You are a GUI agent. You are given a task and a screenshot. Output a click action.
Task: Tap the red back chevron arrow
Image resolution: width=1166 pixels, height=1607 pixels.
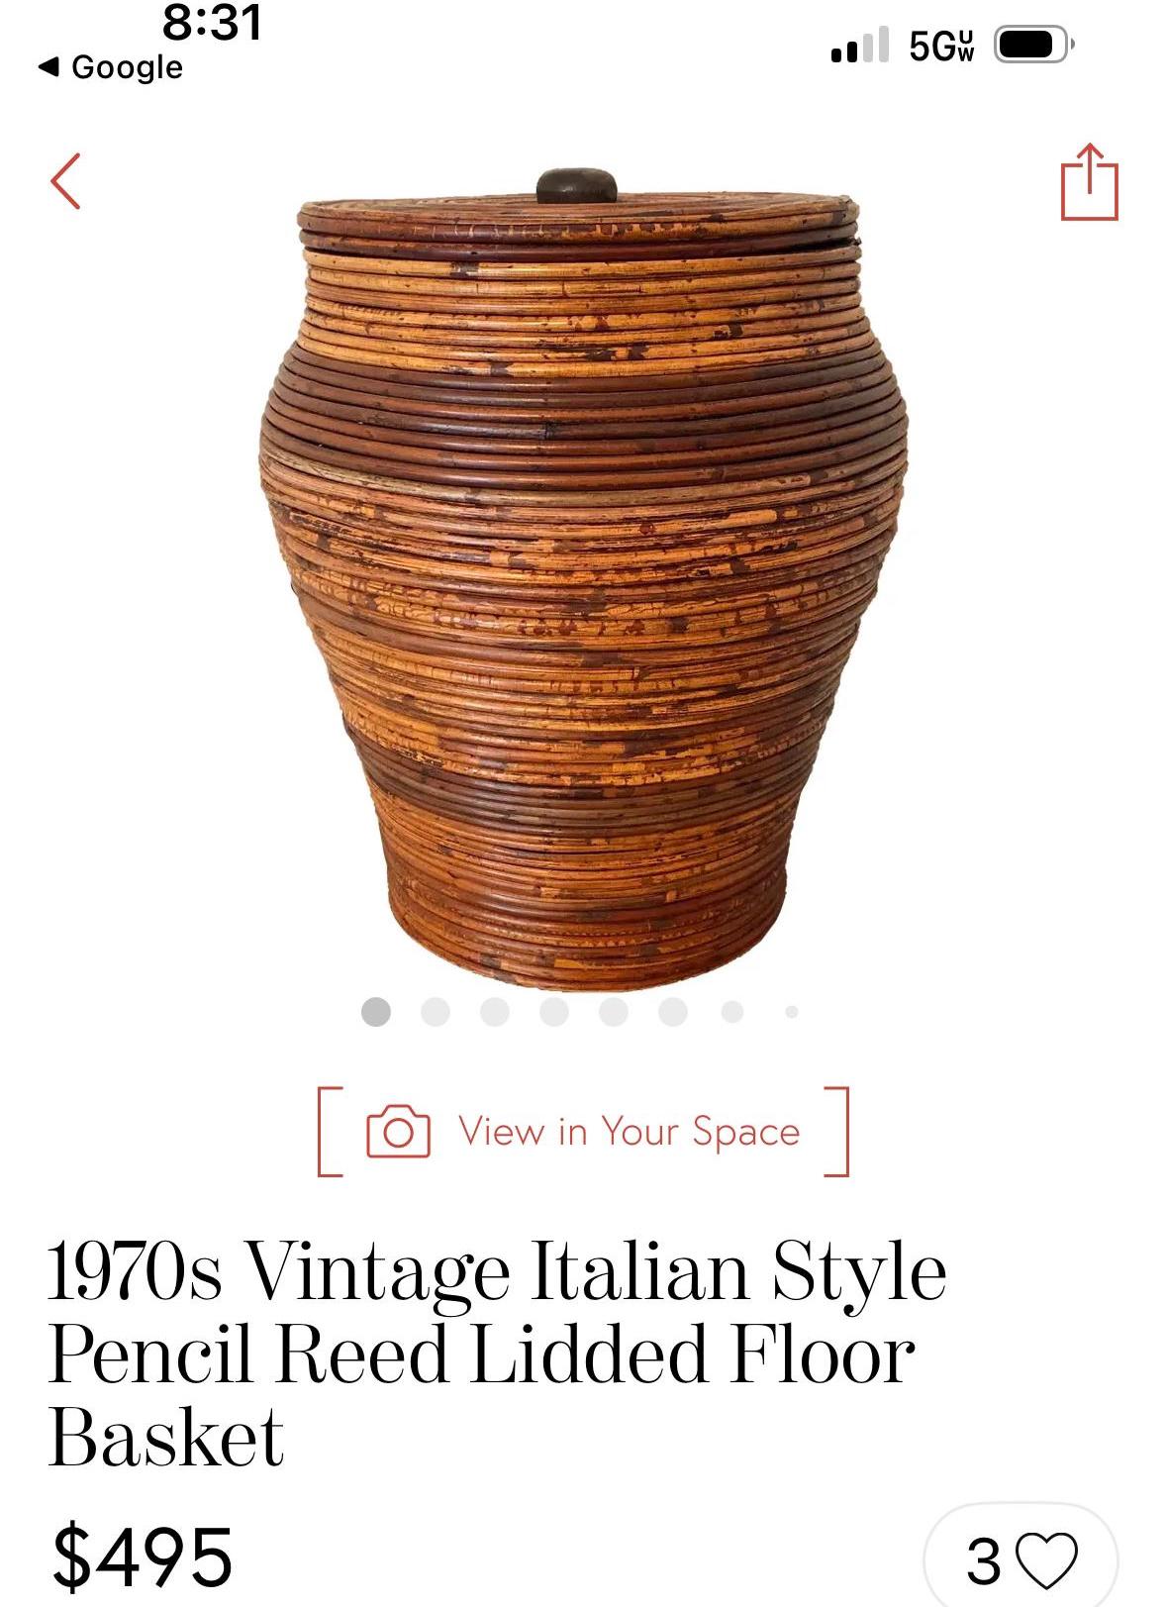point(65,181)
